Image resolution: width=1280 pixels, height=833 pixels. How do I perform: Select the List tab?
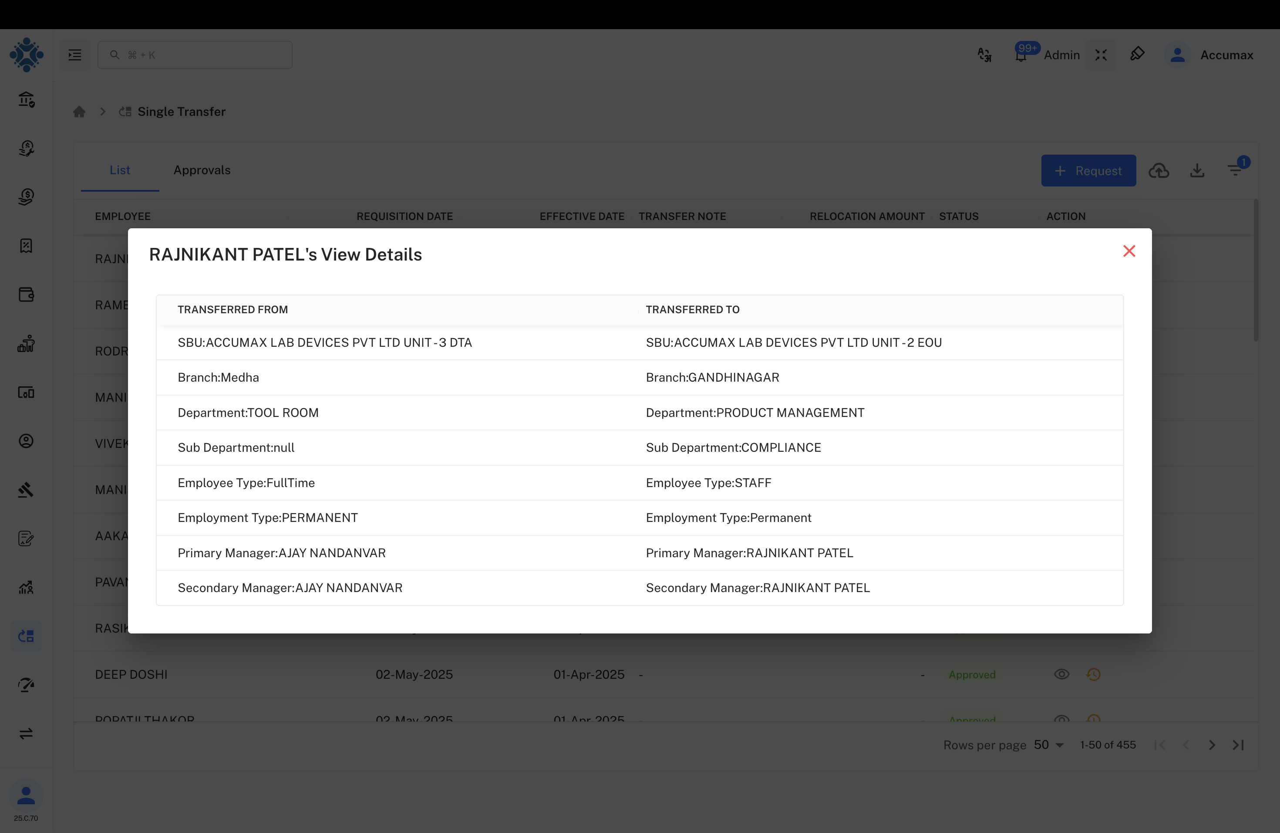tap(119, 170)
